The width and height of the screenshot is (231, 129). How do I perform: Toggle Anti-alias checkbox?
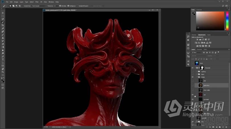60,6
